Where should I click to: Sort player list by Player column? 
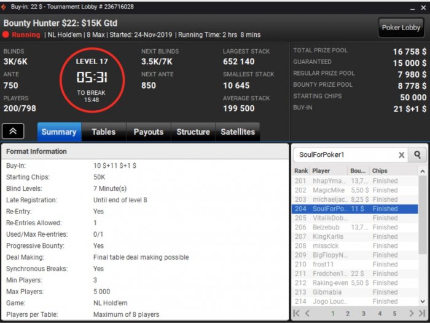click(329, 171)
